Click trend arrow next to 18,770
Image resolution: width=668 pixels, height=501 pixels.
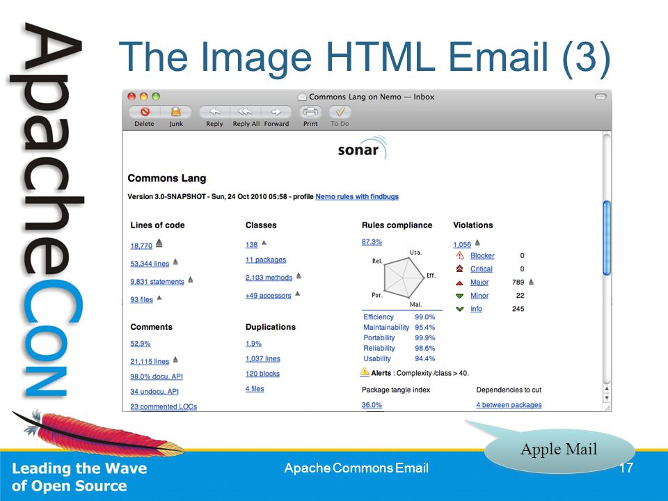159,243
